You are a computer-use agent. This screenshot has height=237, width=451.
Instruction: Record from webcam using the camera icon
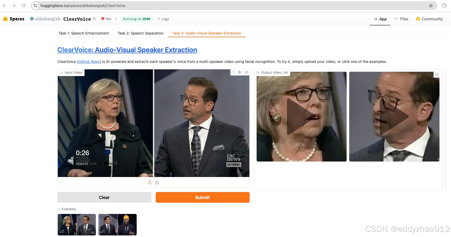coord(157,182)
